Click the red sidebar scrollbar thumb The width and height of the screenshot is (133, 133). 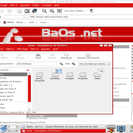pos(29,88)
